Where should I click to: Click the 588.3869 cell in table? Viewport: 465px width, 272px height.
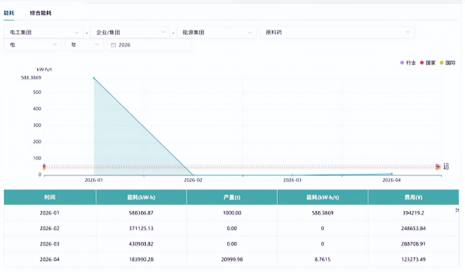[323, 213]
